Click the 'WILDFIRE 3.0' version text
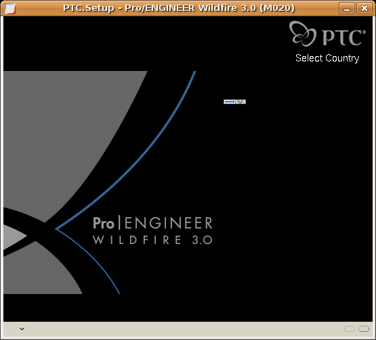 coord(152,240)
